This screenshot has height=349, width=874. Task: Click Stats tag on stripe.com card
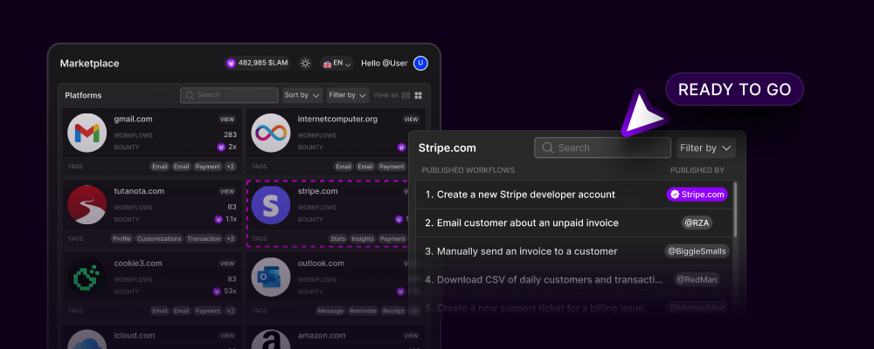[337, 239]
